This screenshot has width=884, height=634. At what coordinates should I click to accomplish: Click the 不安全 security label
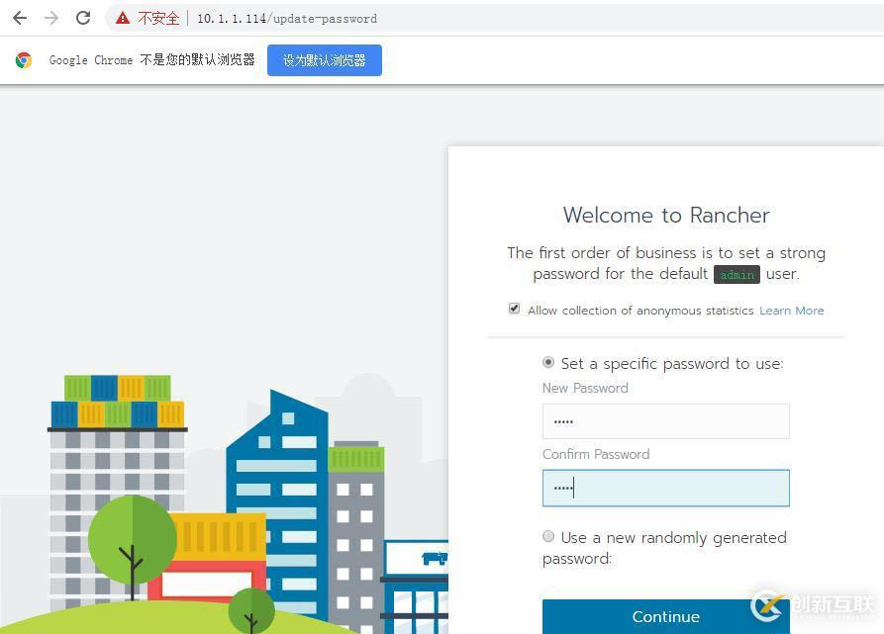point(158,19)
